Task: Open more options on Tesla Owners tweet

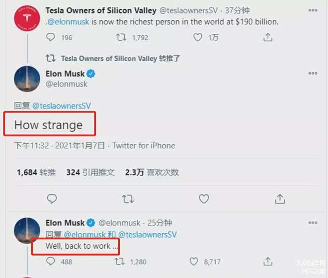Action: pos(313,10)
